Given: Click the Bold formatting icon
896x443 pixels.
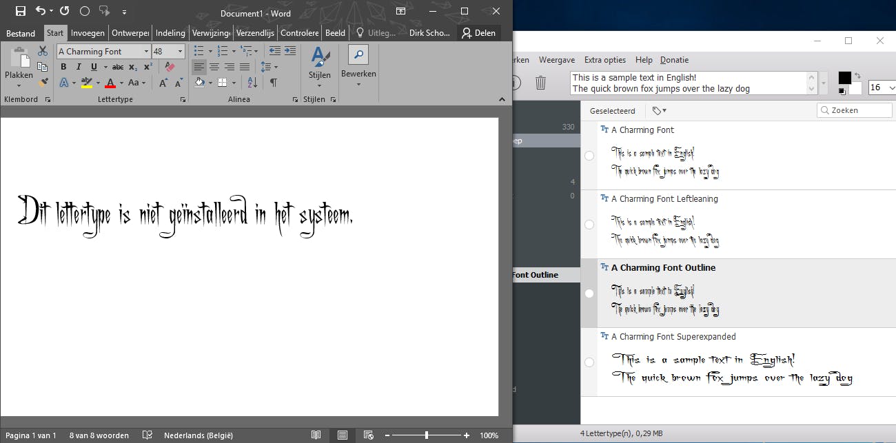Looking at the screenshot, I should (x=63, y=67).
